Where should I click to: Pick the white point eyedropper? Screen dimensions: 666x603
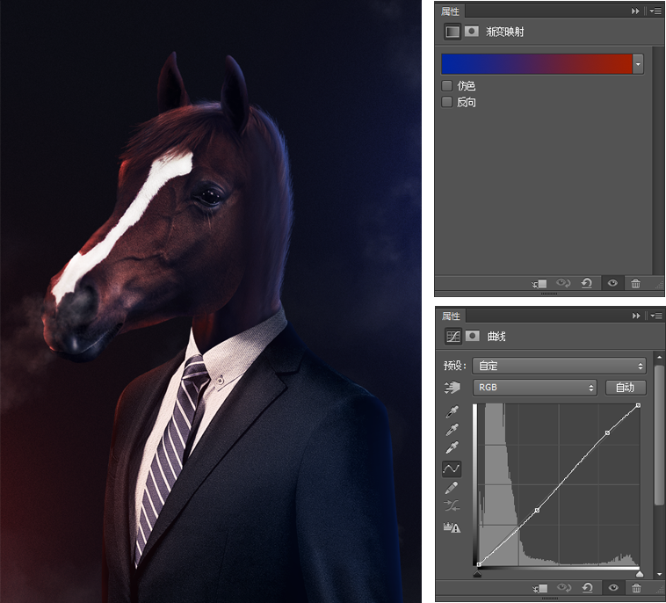pyautogui.click(x=452, y=447)
